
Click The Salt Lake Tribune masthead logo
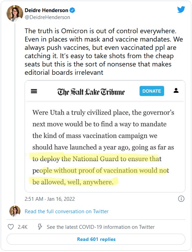click(x=91, y=92)
